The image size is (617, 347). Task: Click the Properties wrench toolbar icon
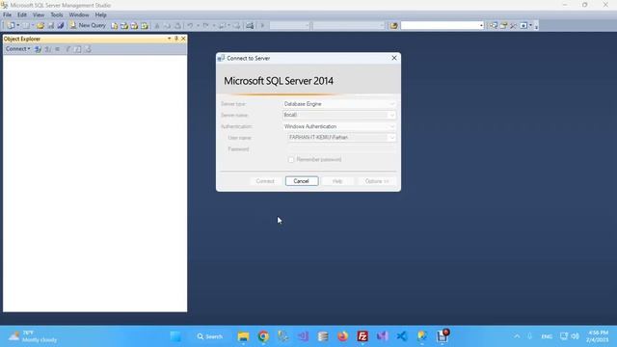(x=513, y=26)
